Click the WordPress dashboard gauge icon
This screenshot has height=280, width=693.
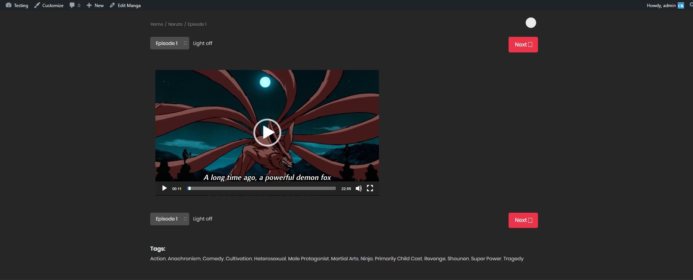click(9, 5)
